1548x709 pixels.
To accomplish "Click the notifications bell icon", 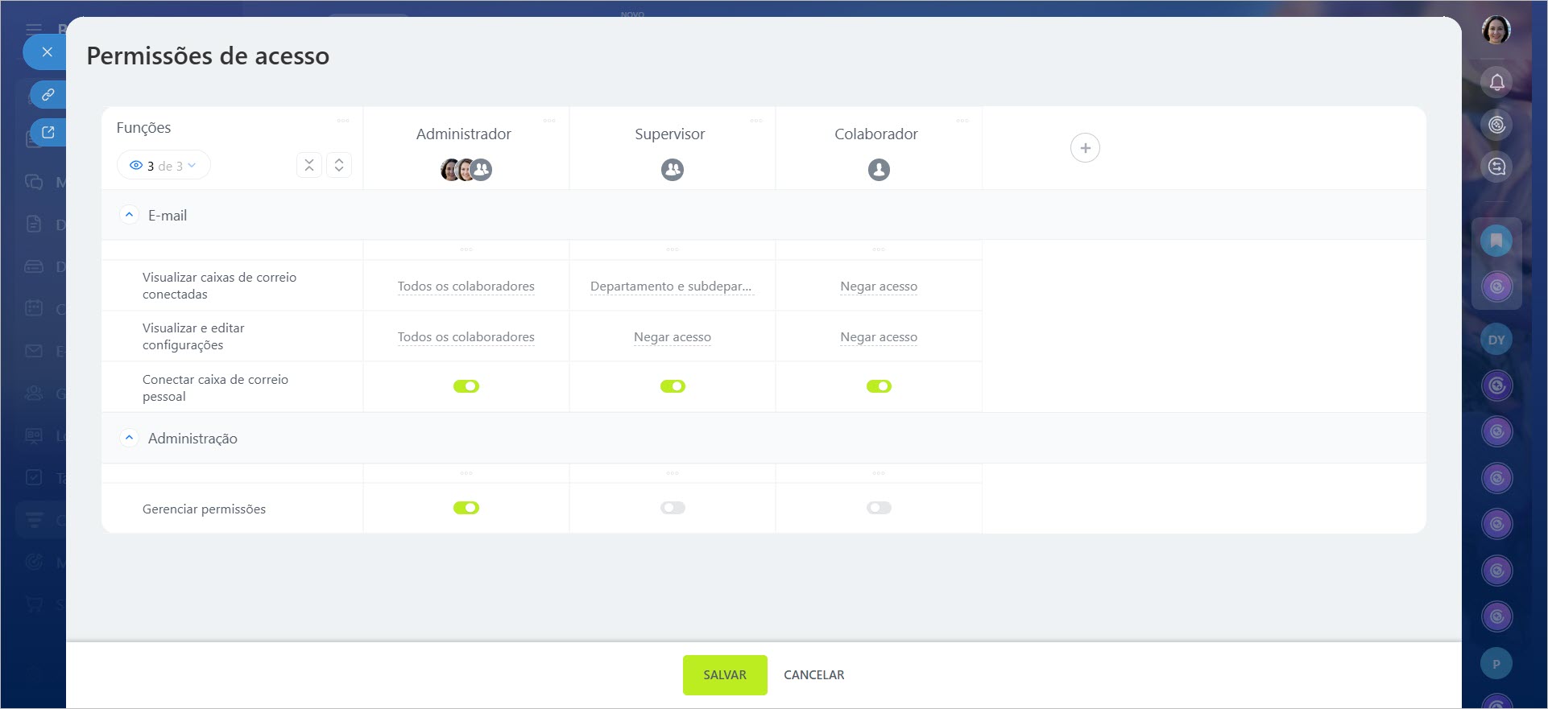I will pyautogui.click(x=1496, y=82).
